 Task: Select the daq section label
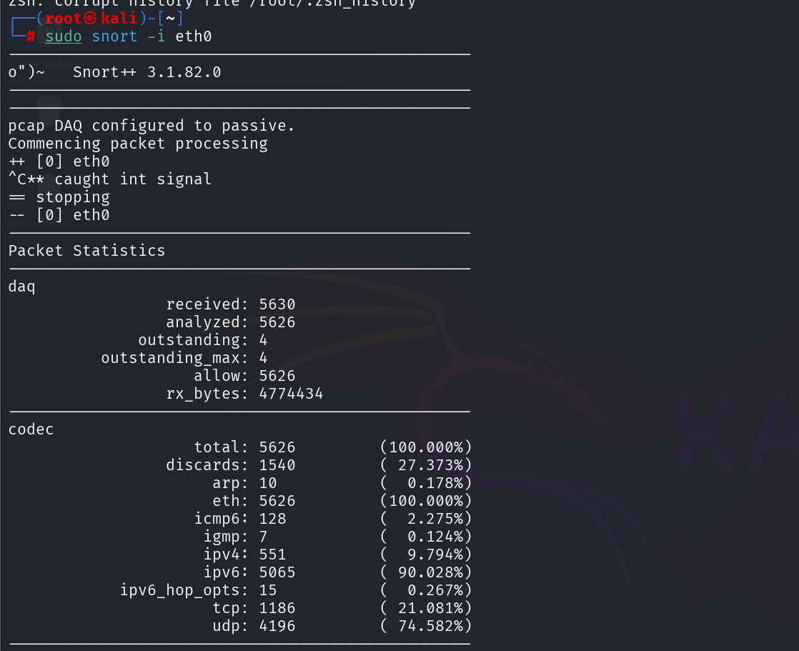click(x=21, y=286)
